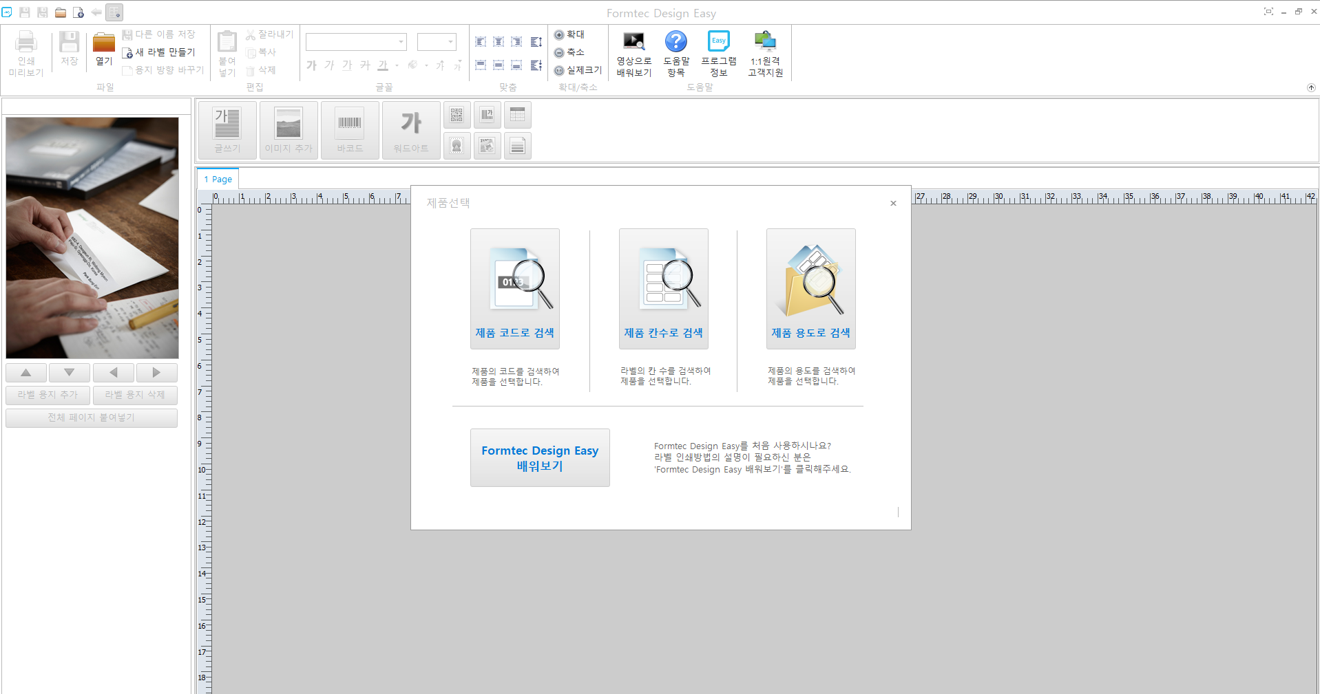This screenshot has width=1320, height=694.
Task: Click 용지 방향 바꾸기
Action: (163, 70)
